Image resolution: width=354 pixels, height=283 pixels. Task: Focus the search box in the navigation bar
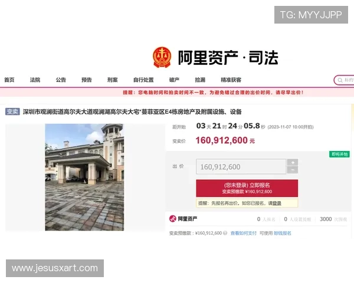click(x=344, y=80)
